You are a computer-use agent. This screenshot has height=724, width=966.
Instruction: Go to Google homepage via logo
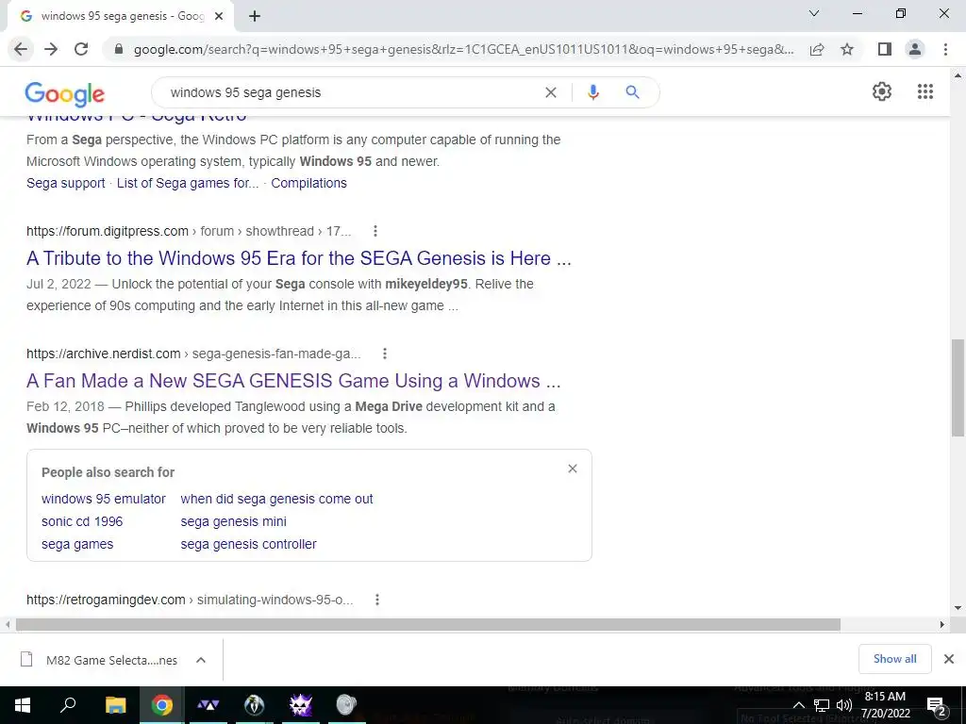click(x=65, y=94)
